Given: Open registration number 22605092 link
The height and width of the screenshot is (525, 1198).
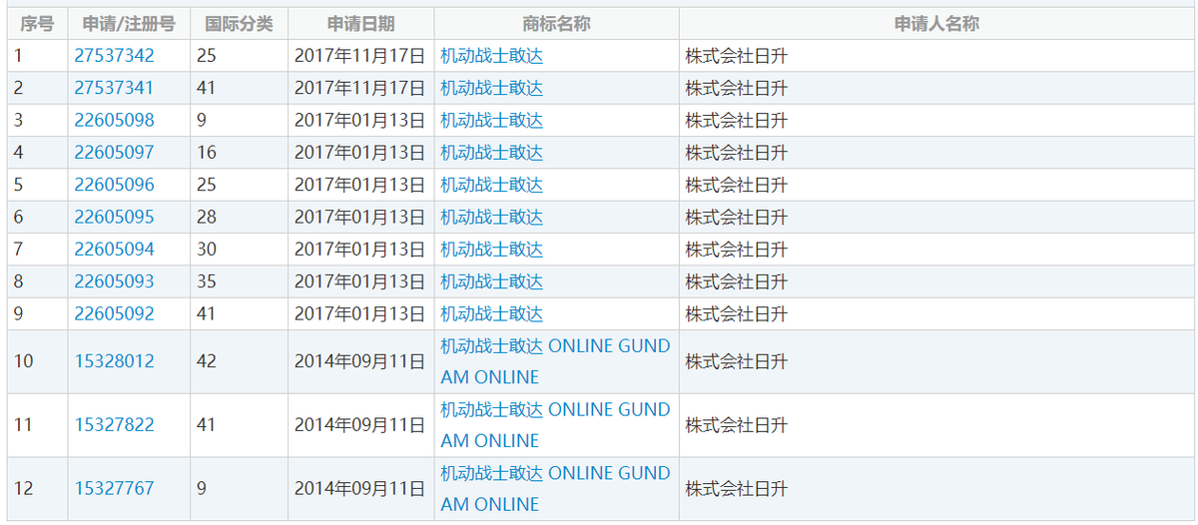Looking at the screenshot, I should coord(114,313).
